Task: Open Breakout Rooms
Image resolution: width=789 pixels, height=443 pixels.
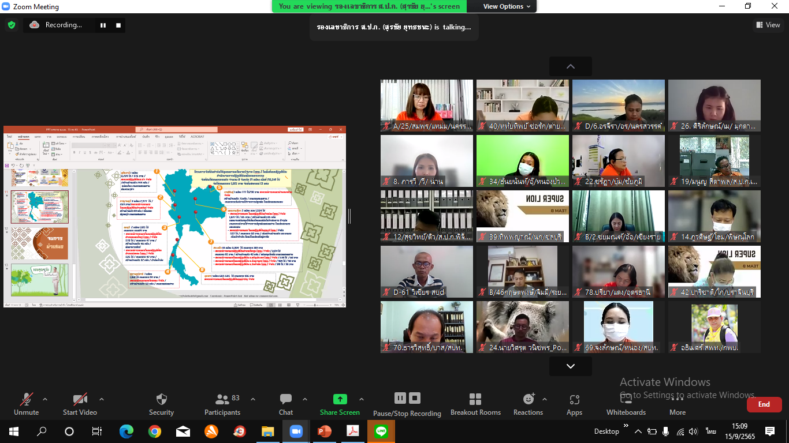Action: pos(475,404)
